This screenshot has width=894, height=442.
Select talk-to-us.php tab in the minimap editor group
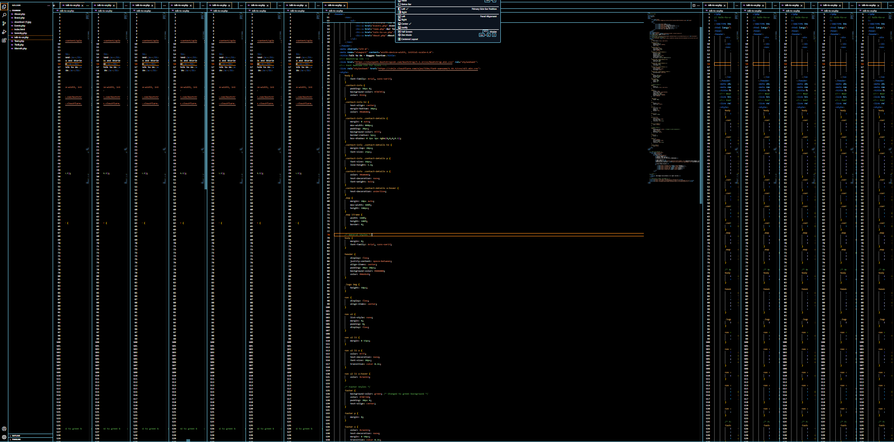point(334,6)
